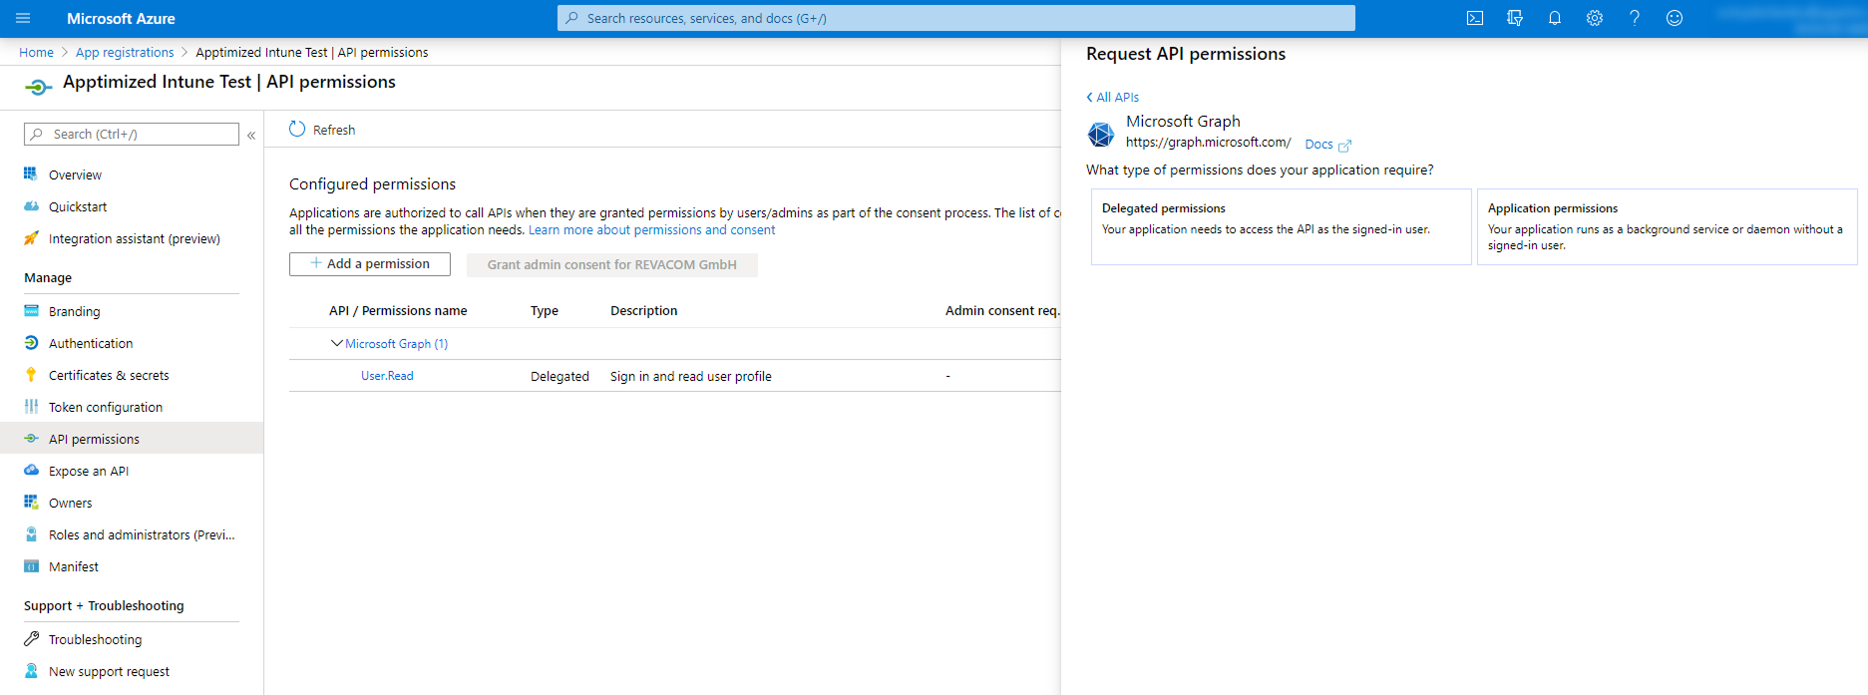Click the Quickstart cloud icon
1868x695 pixels.
point(31,206)
